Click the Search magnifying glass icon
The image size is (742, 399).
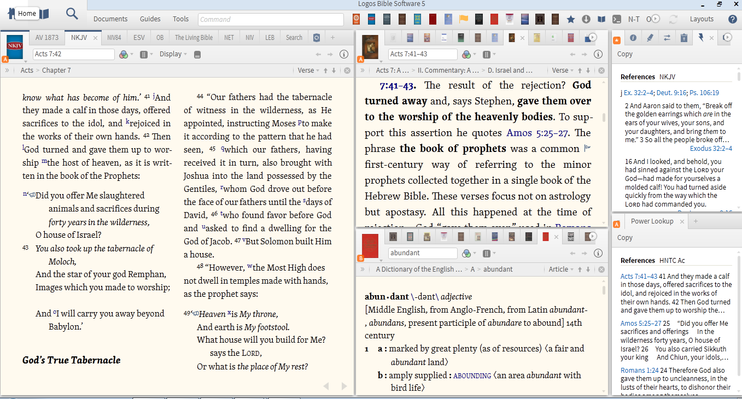[72, 14]
